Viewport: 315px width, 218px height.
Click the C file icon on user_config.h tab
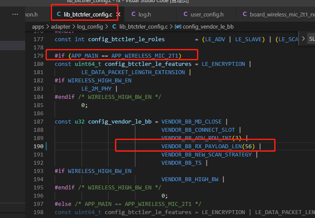click(x=185, y=14)
